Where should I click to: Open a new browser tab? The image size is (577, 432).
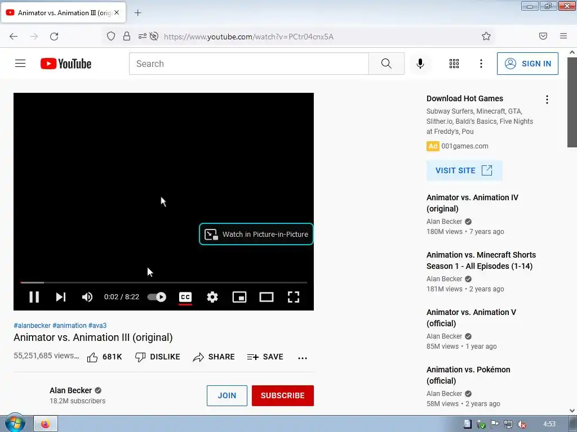(137, 13)
